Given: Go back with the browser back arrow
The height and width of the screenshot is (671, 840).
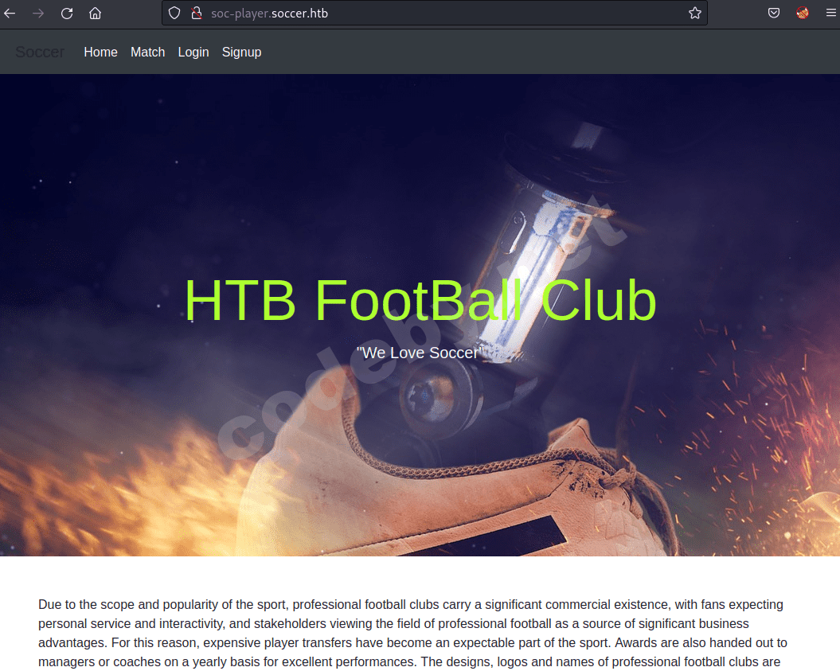Looking at the screenshot, I should tap(10, 13).
